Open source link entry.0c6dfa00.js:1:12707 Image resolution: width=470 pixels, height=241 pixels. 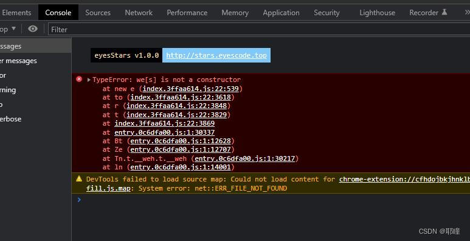(181, 149)
